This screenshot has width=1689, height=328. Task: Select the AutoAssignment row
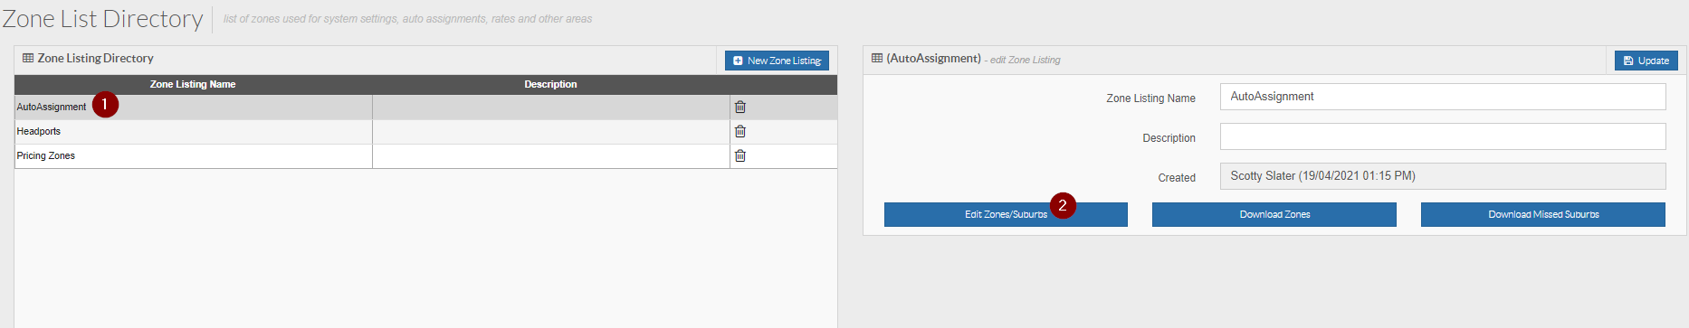point(425,107)
